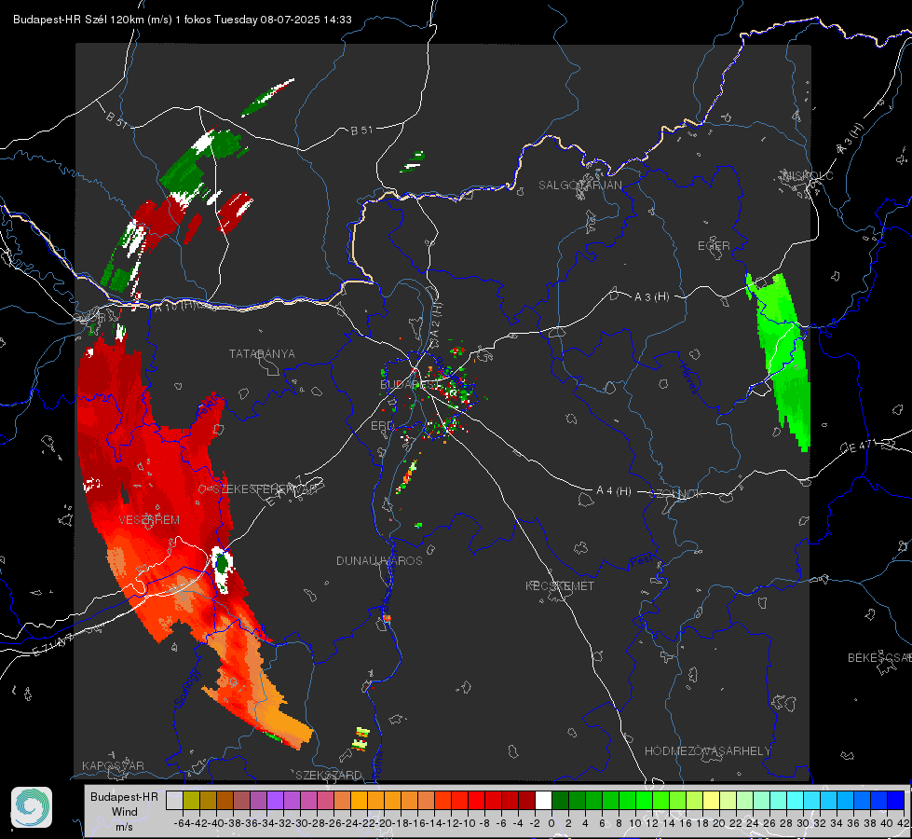Click the VESZPREM city label
Viewport: 912px width, 839px height.
click(149, 519)
